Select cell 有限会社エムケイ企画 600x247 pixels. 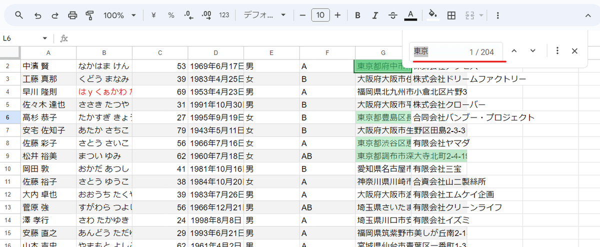pyautogui.click(x=453, y=194)
